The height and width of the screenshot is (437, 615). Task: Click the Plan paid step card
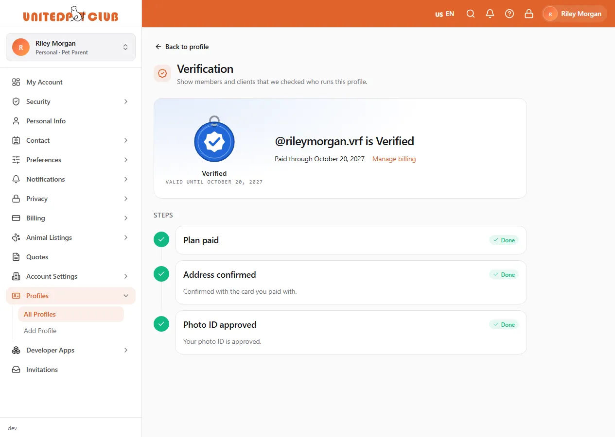click(x=351, y=240)
